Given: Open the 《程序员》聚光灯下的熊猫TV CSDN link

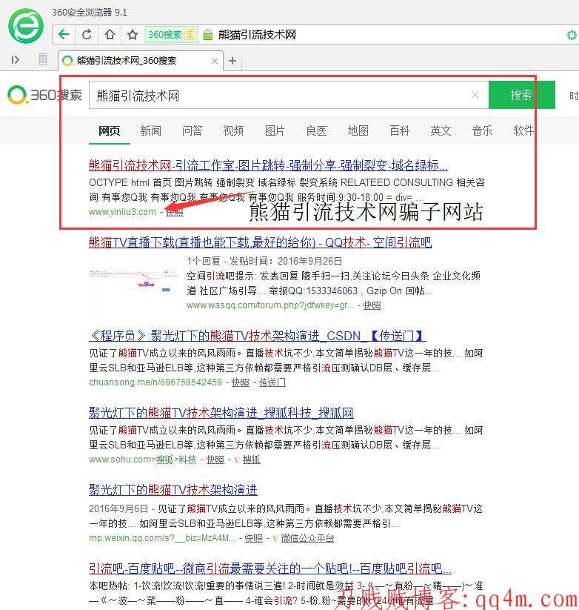Looking at the screenshot, I should coord(258,336).
